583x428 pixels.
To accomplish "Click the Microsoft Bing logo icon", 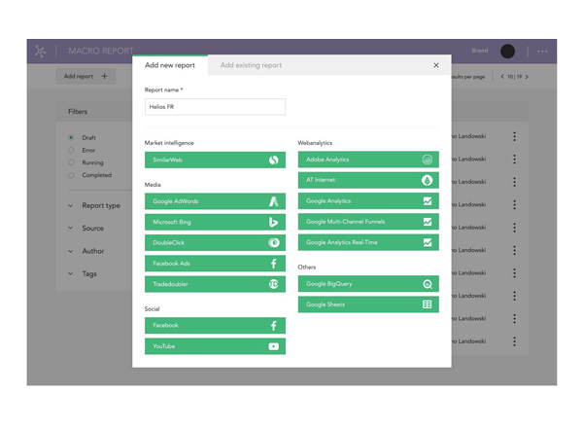I will (274, 222).
